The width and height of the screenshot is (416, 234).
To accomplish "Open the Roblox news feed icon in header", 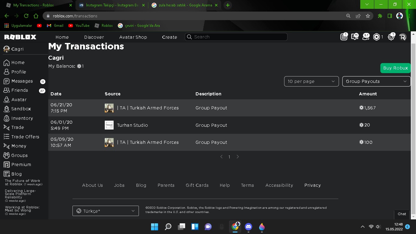I will 344,37.
